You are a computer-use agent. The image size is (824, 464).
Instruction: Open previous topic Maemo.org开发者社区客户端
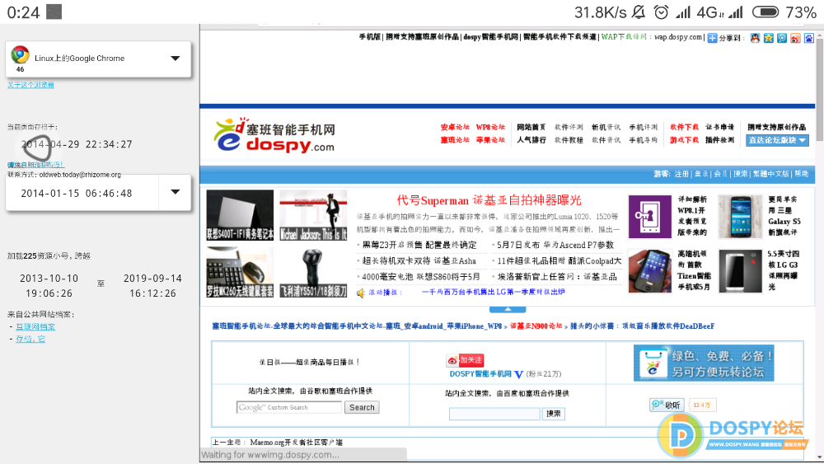pos(296,443)
